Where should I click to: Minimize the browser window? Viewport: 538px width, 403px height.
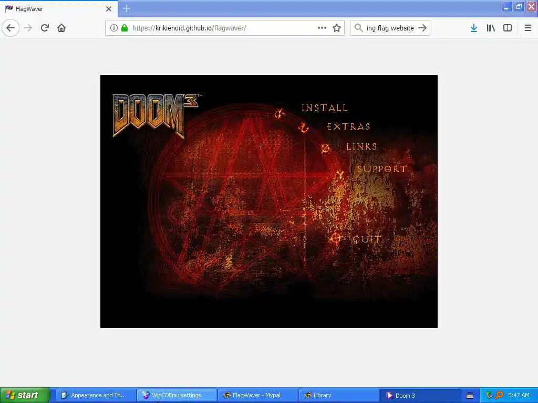(x=506, y=6)
